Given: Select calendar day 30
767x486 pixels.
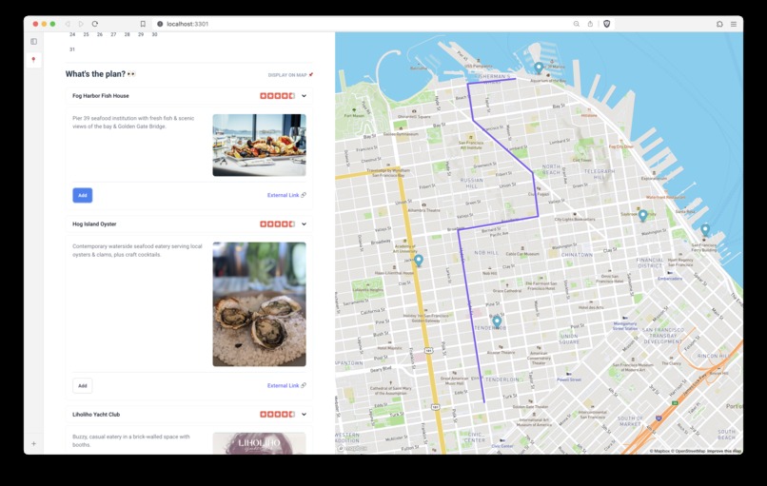Looking at the screenshot, I should (x=154, y=34).
